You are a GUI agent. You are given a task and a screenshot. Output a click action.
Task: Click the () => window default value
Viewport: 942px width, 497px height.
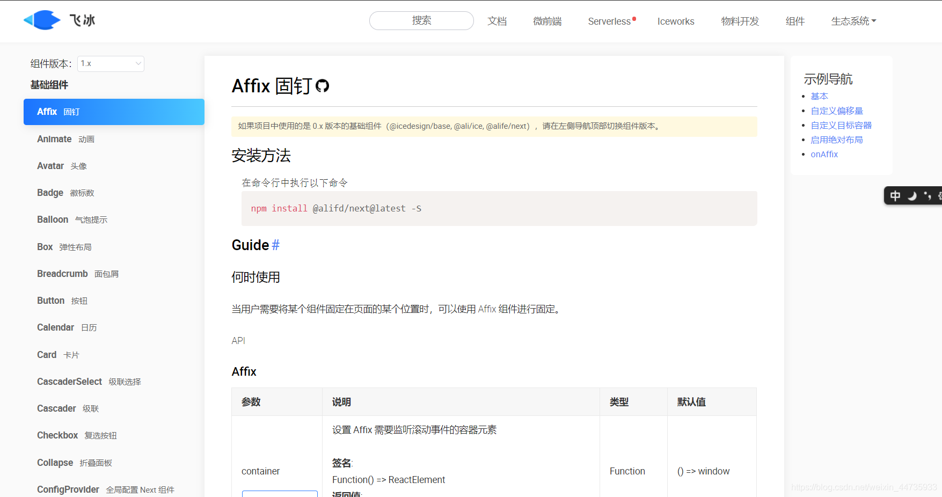(703, 471)
